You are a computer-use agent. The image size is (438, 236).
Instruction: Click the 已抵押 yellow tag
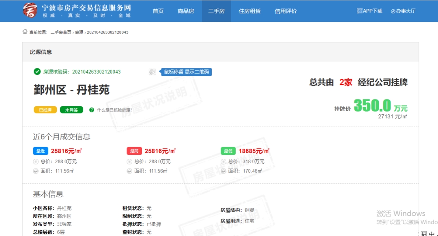[x=45, y=110]
